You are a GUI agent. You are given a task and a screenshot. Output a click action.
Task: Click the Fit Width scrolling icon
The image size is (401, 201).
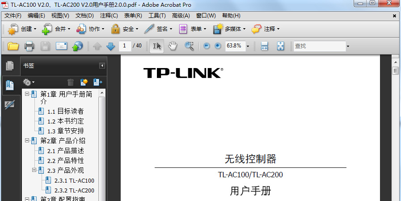click(x=264, y=46)
